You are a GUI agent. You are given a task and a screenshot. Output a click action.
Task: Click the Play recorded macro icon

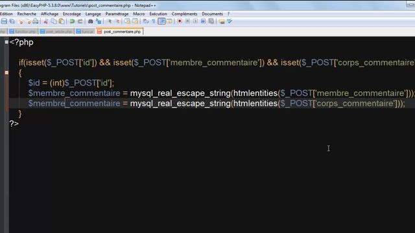click(195, 21)
